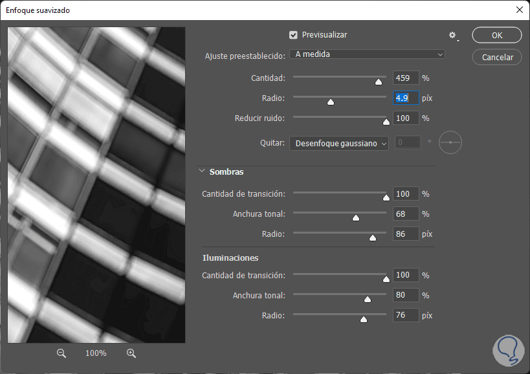
Task: Click the Cancelar button
Action: (x=497, y=57)
